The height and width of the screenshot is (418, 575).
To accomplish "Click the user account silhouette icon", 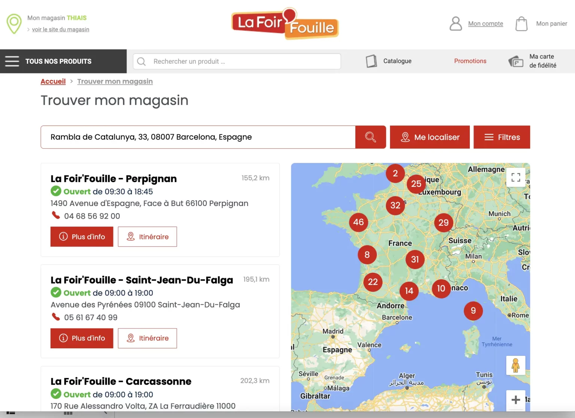I will click(x=456, y=24).
